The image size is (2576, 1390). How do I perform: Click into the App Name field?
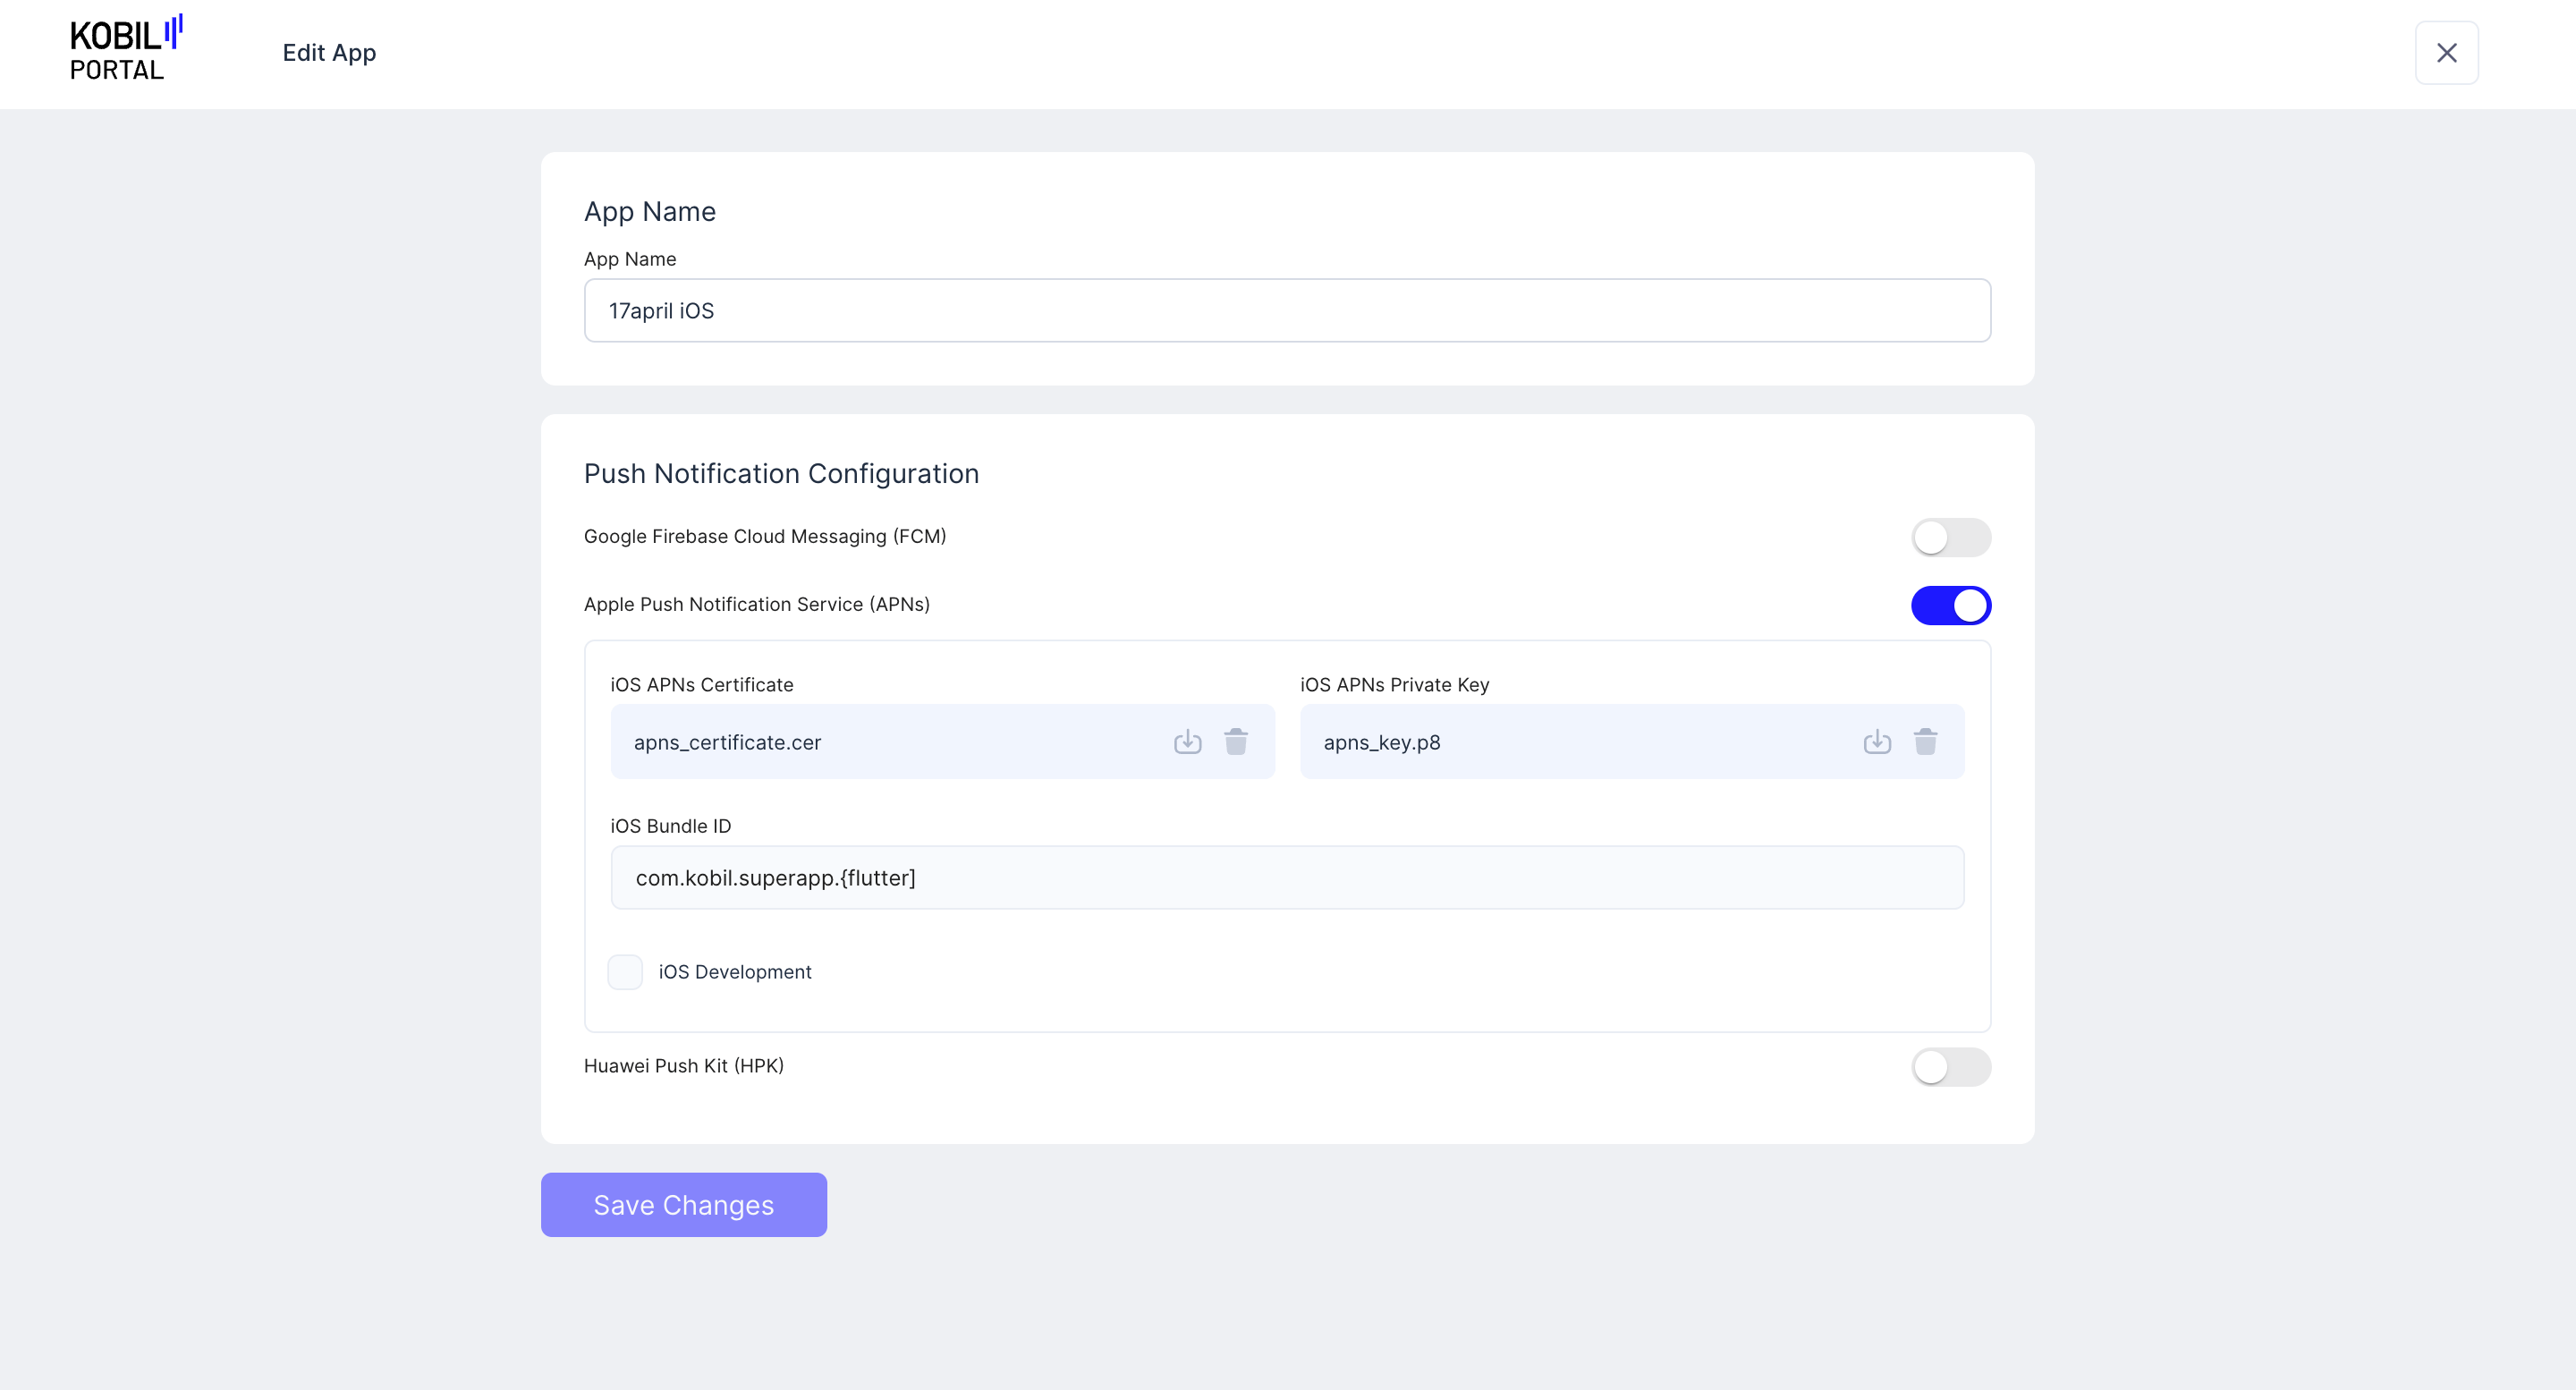(1287, 311)
